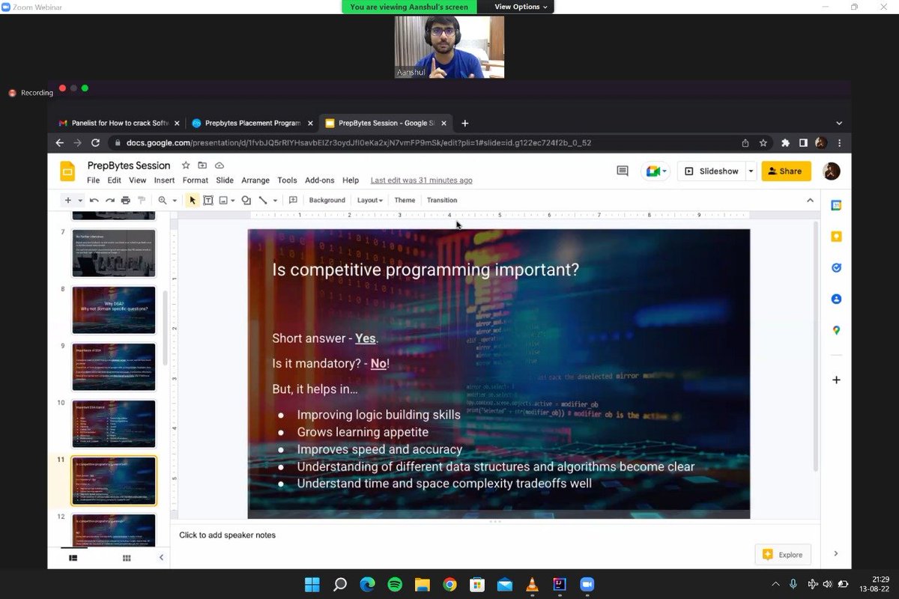
Task: Open the Zoom level dropdown arrow
Action: tap(175, 201)
